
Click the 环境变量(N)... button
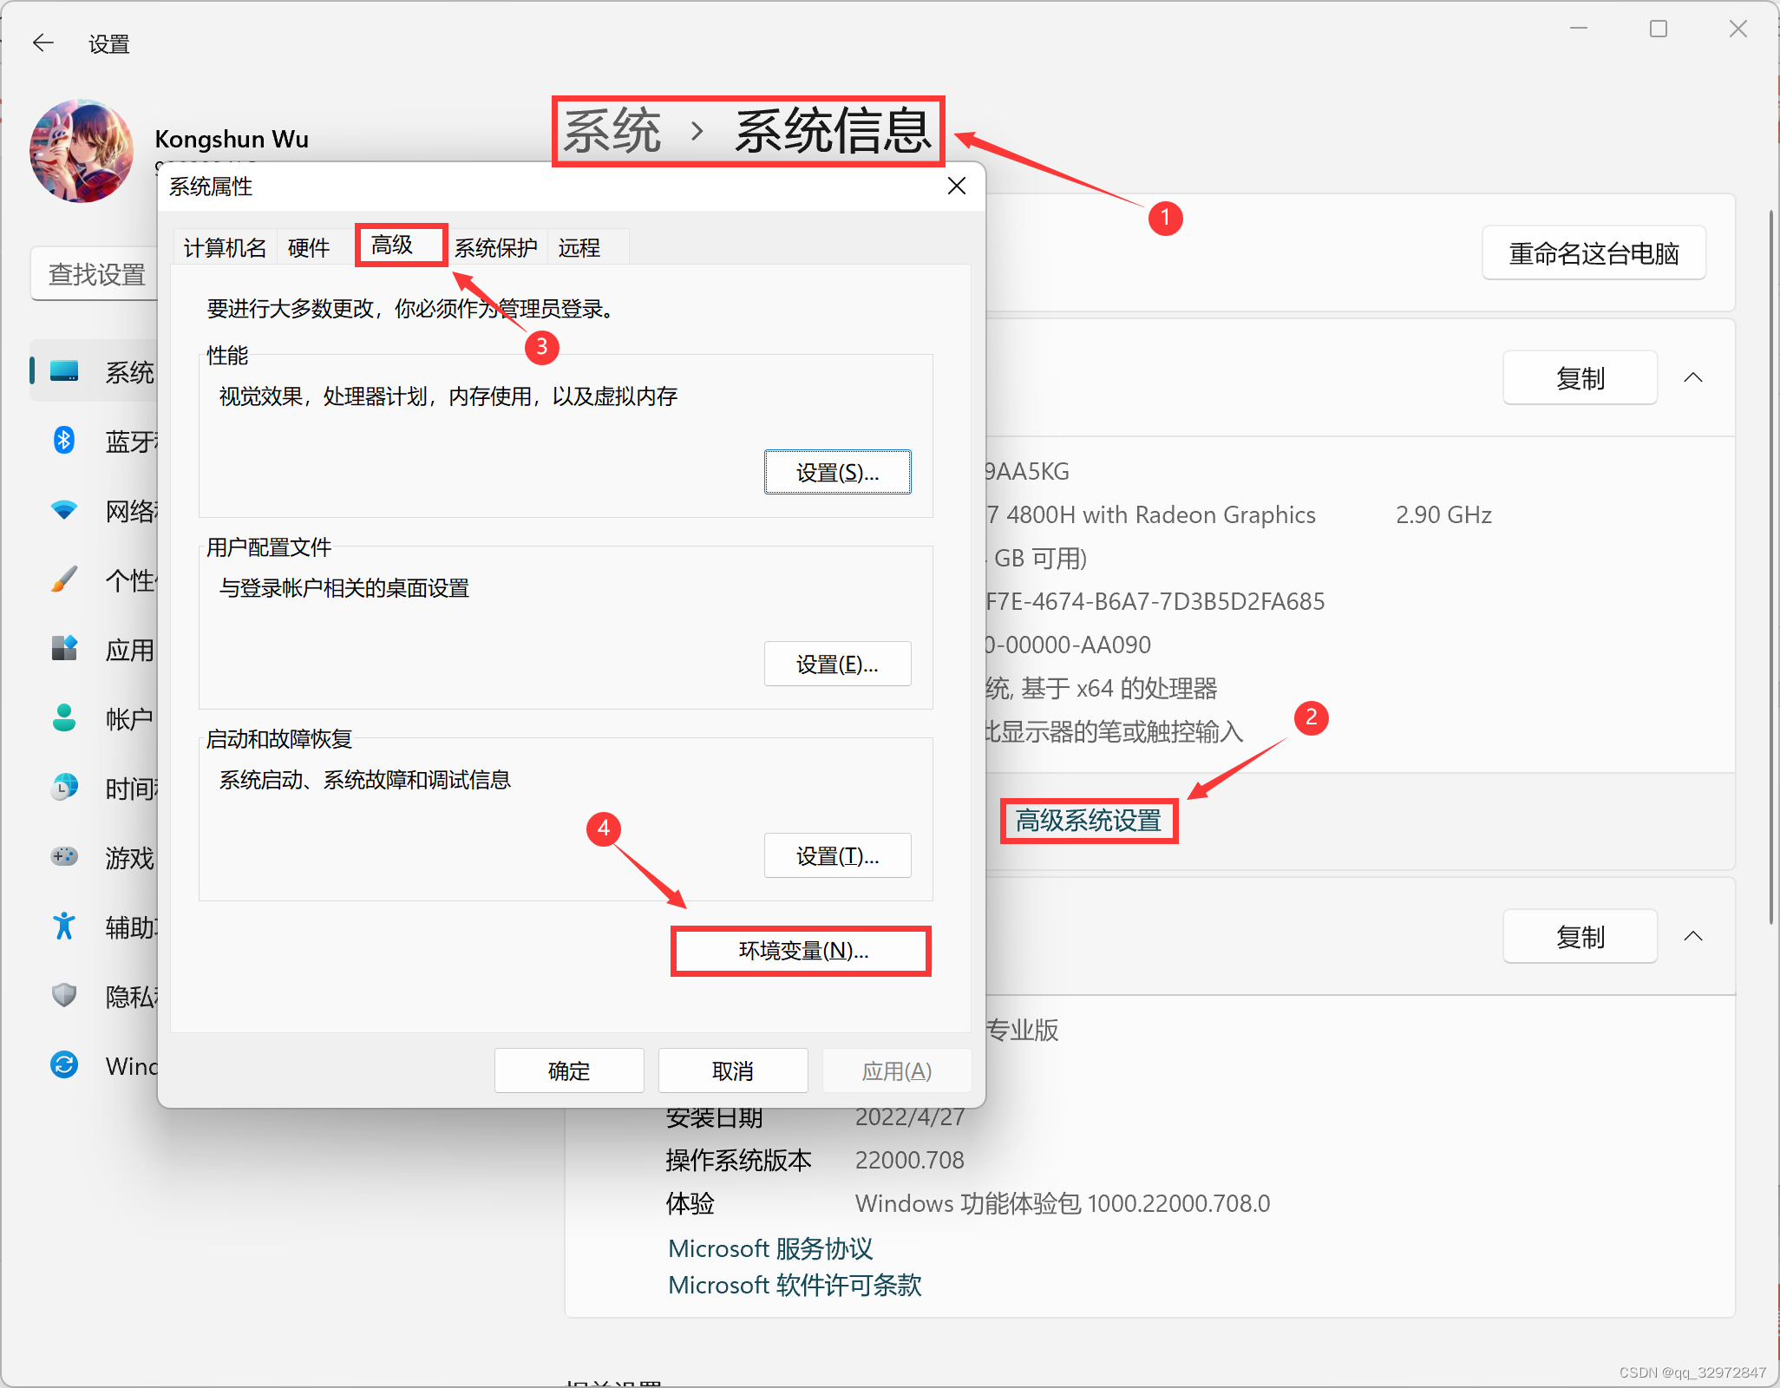pyautogui.click(x=802, y=951)
